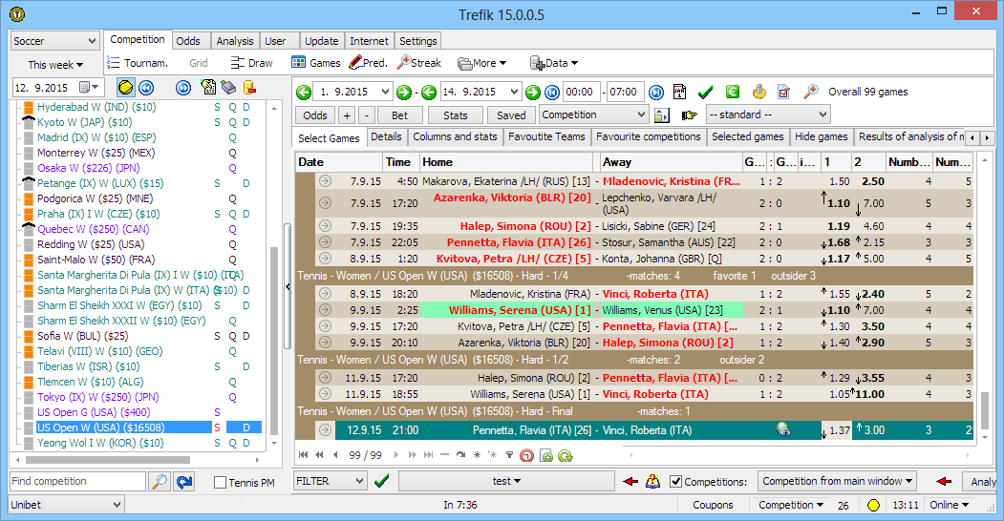Click the green euro currency icon
This screenshot has width=1004, height=521.
[733, 93]
